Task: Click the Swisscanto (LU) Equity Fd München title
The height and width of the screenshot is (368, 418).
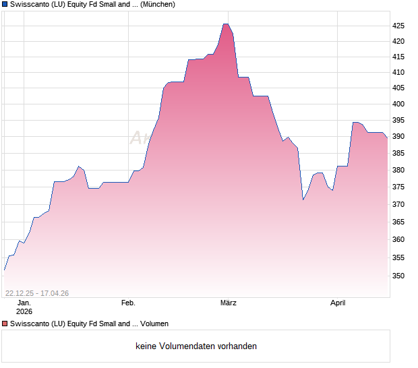Action: [92, 5]
